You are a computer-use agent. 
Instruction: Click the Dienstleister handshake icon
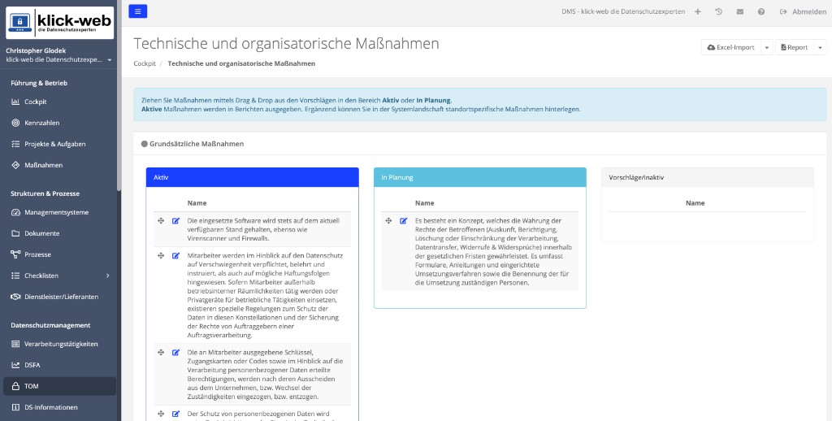coord(15,297)
